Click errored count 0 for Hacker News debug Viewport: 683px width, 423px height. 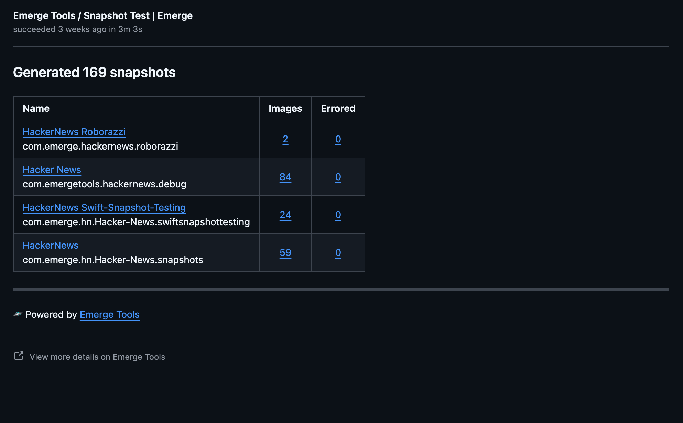[x=338, y=177]
